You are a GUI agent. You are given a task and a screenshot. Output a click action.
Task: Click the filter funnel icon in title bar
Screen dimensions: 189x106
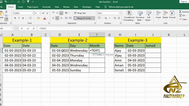[x=28, y=2]
